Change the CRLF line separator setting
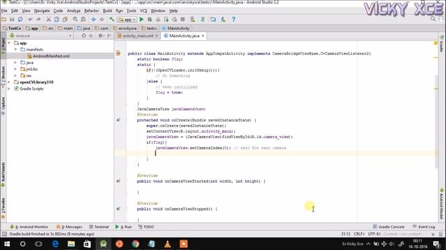This screenshot has width=446, height=250. click(359, 234)
